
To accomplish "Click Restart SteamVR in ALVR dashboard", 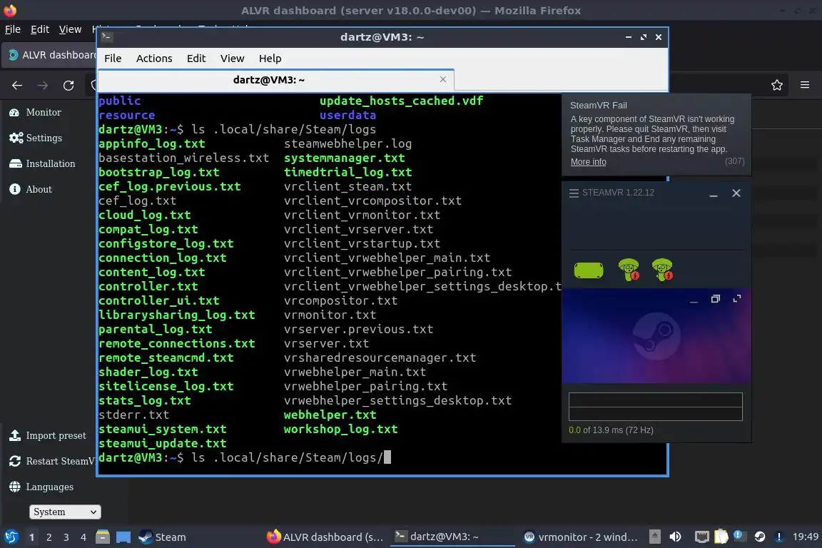I will click(52, 462).
